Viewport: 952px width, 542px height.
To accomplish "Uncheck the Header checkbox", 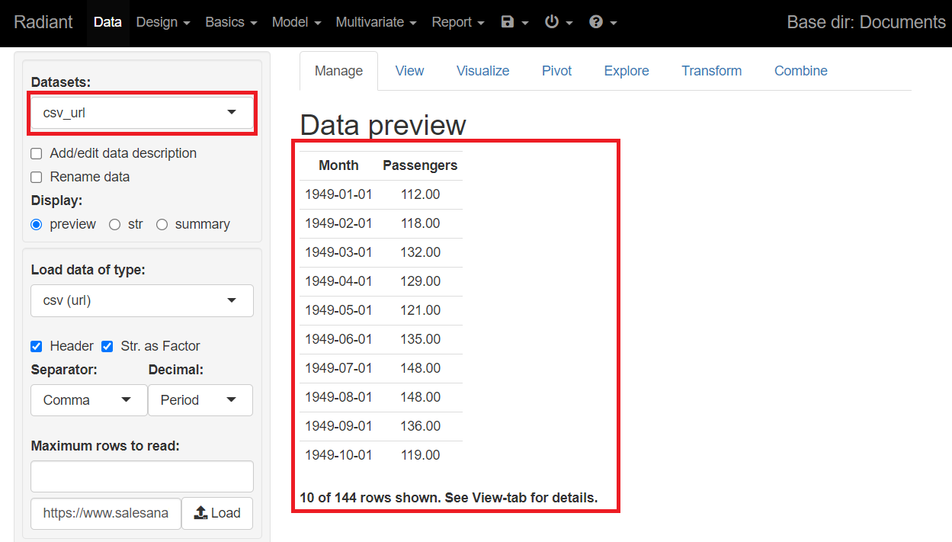I will point(37,346).
